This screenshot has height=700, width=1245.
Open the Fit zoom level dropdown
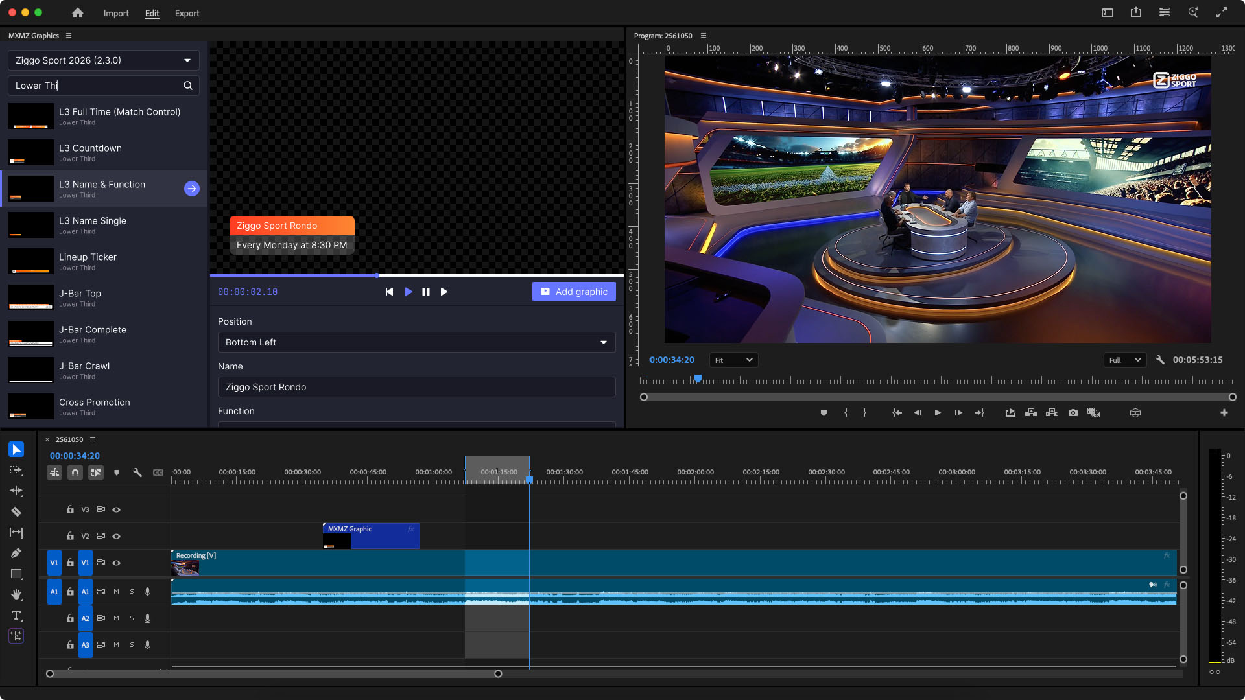tap(733, 360)
